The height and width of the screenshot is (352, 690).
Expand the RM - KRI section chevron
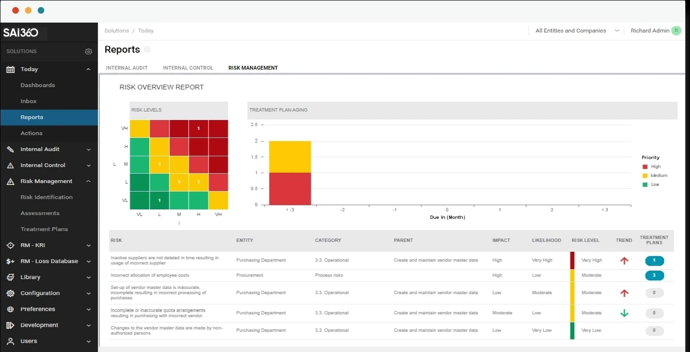click(88, 246)
